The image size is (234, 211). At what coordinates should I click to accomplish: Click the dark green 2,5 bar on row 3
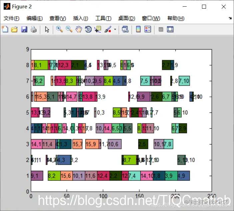coord(143,144)
